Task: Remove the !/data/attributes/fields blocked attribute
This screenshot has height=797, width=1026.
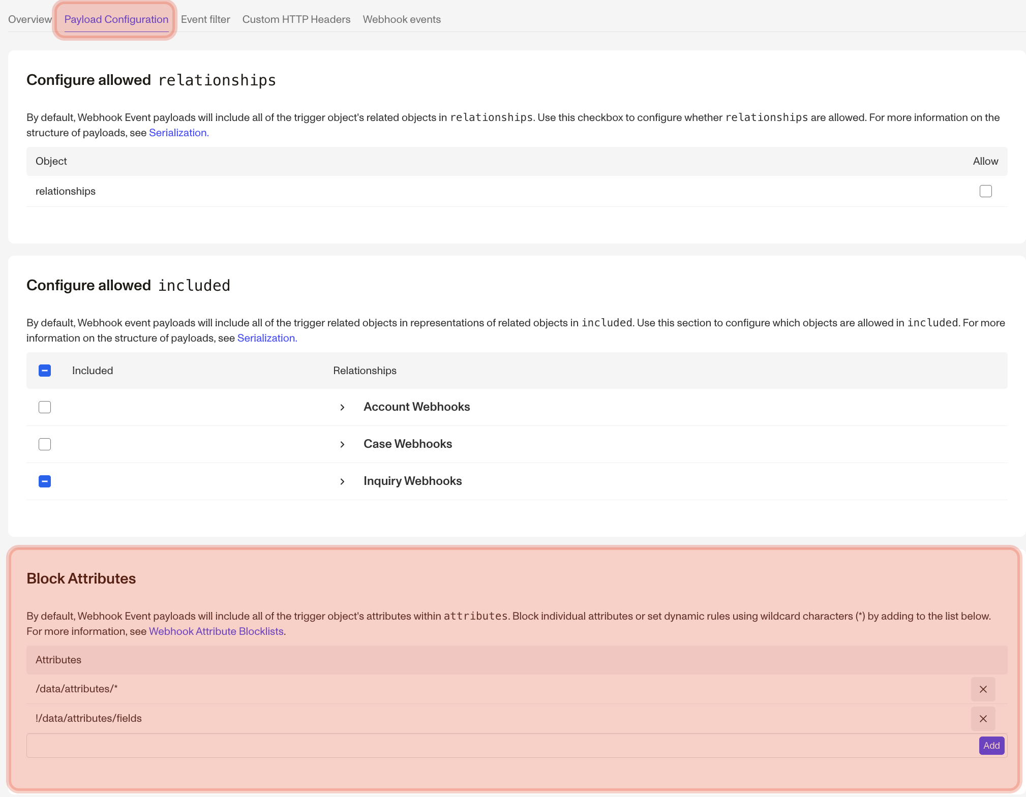Action: (x=982, y=718)
